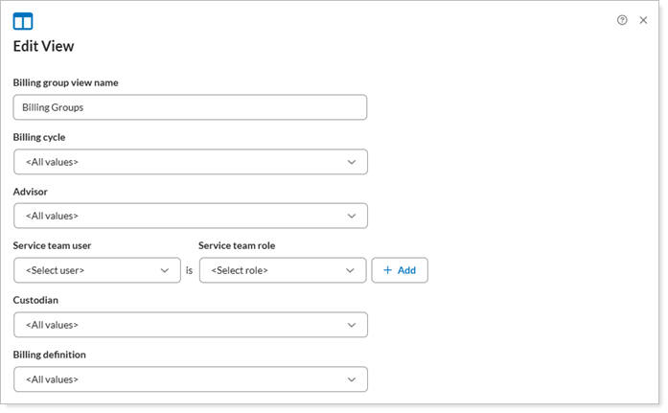Click the plus icon on Add button
Viewport: 668px width, 413px height.
(388, 270)
